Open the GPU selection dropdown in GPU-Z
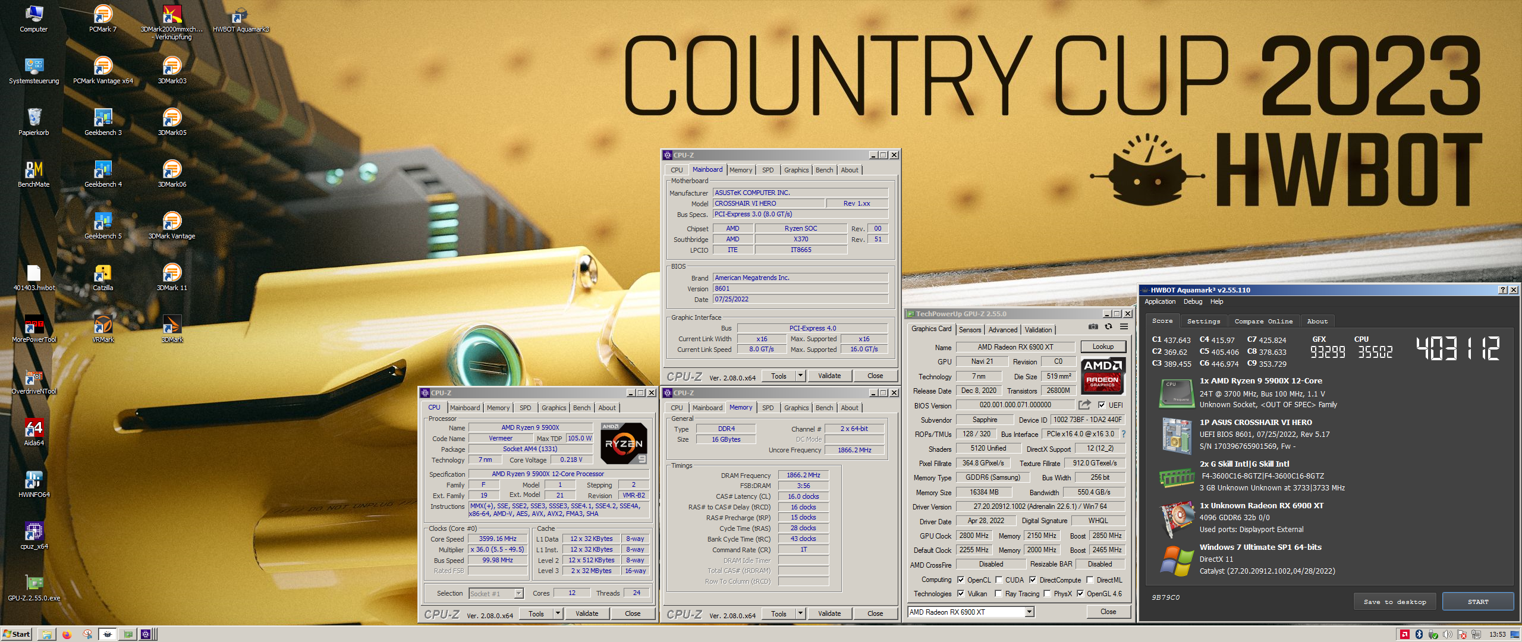The width and height of the screenshot is (1522, 642). coord(1030,612)
